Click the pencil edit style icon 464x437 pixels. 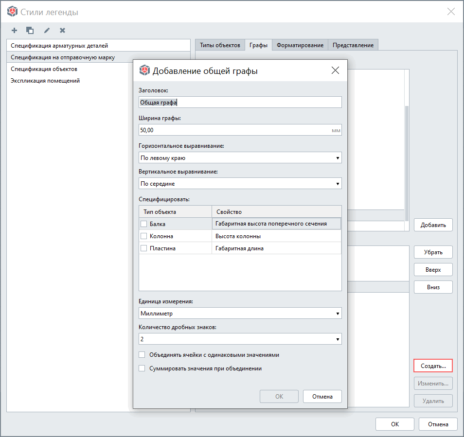(47, 30)
